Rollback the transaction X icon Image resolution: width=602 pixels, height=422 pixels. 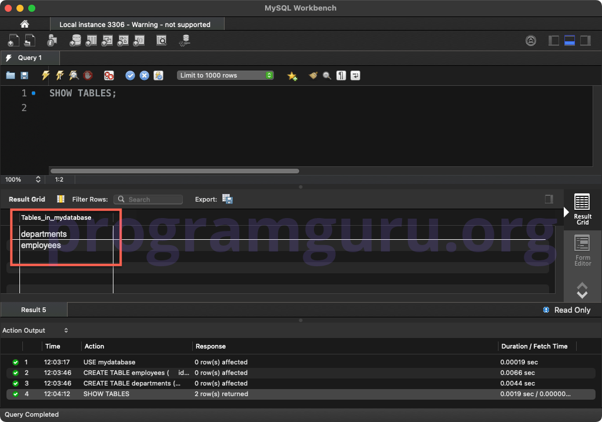click(x=145, y=75)
